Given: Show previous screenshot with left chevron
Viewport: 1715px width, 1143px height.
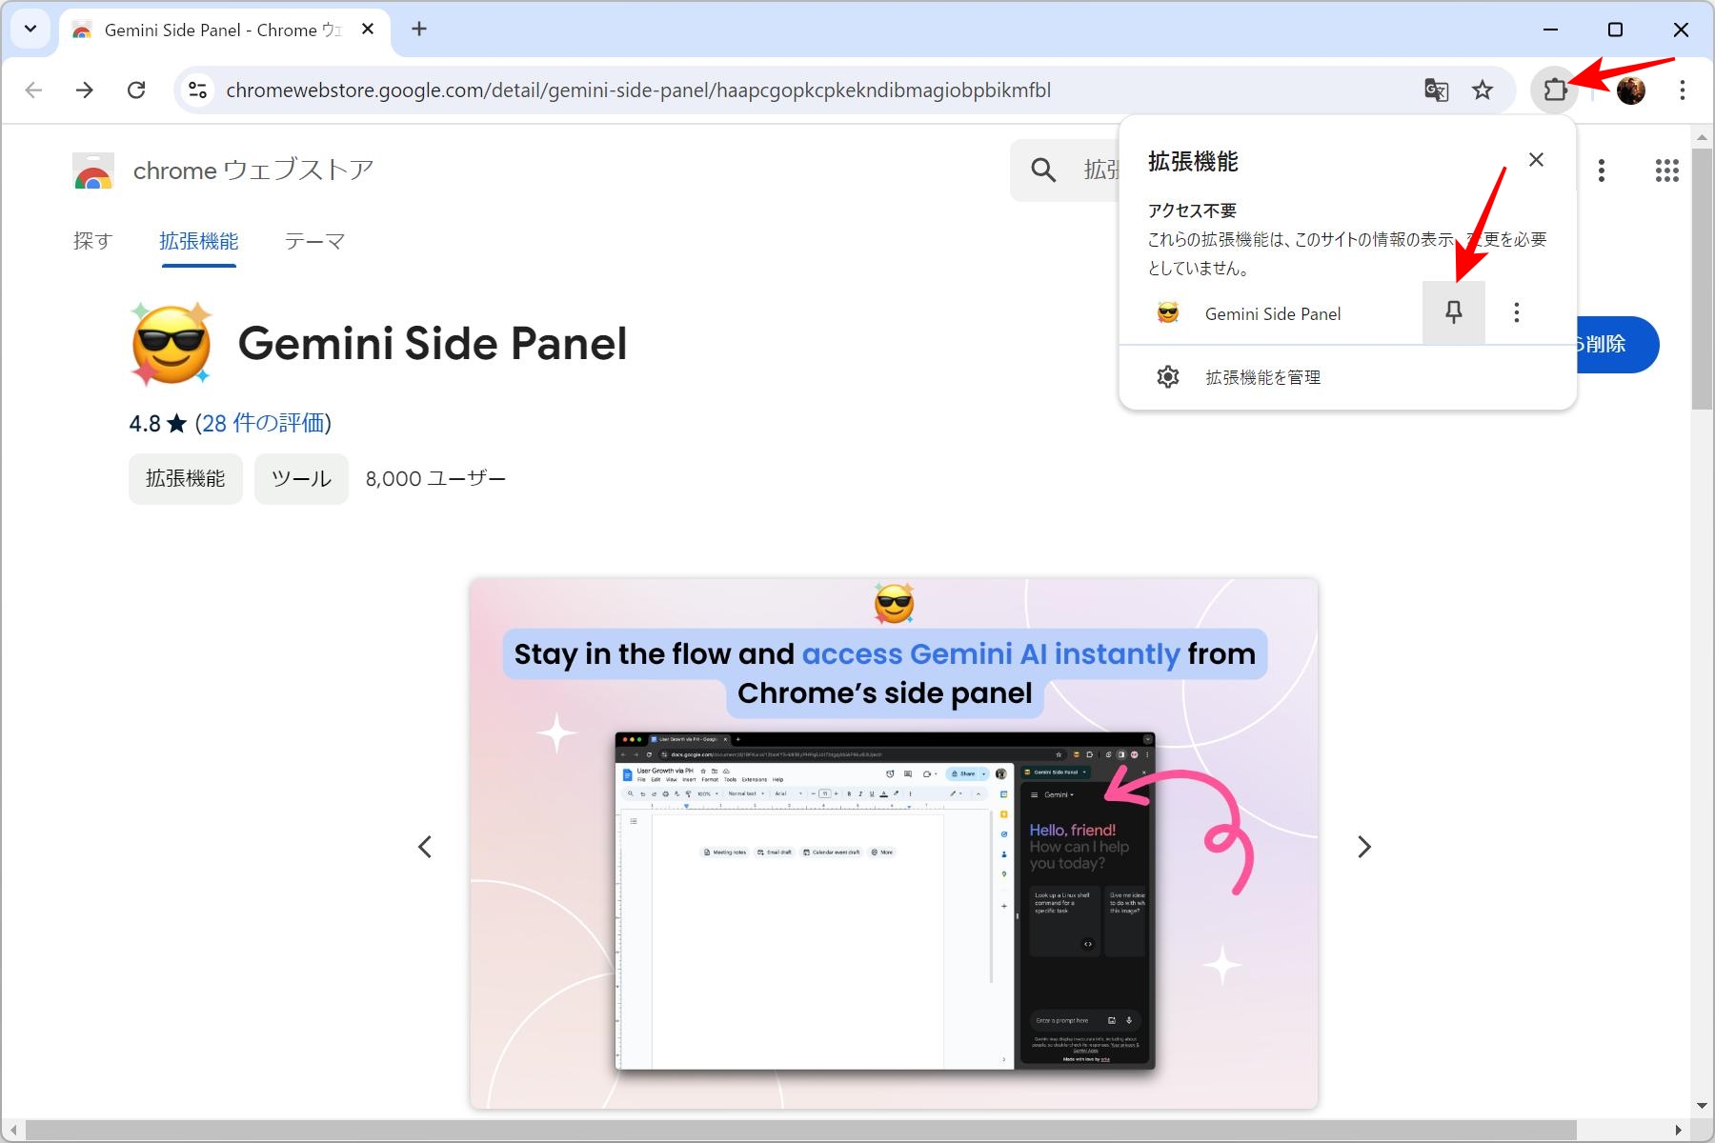Looking at the screenshot, I should 425,847.
